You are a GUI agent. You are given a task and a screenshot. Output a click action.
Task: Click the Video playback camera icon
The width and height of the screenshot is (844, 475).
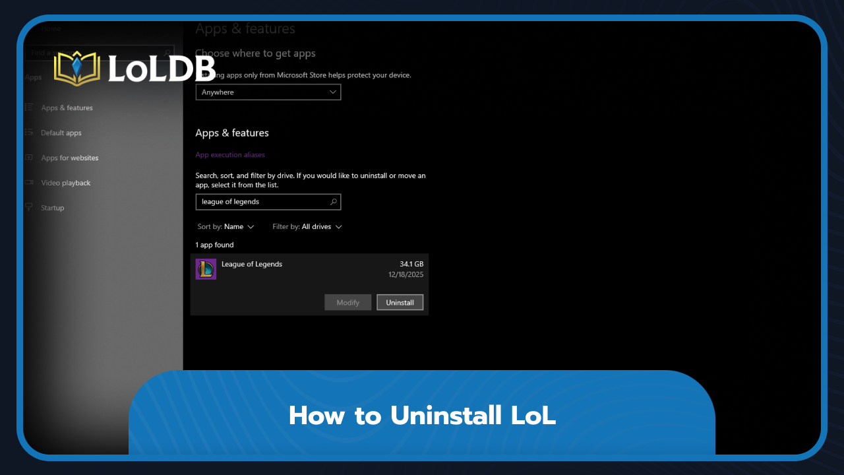click(x=29, y=183)
